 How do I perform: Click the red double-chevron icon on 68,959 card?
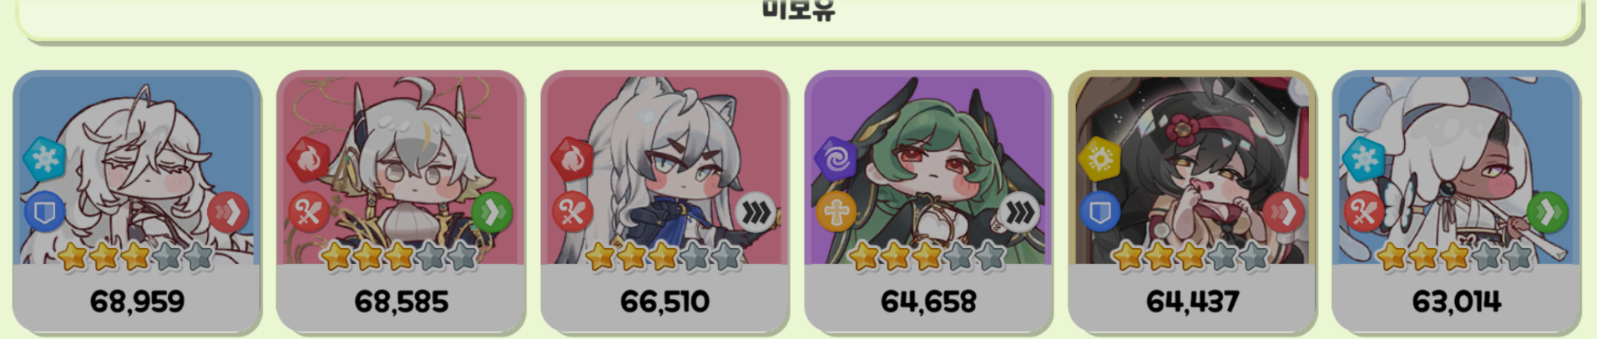click(228, 213)
